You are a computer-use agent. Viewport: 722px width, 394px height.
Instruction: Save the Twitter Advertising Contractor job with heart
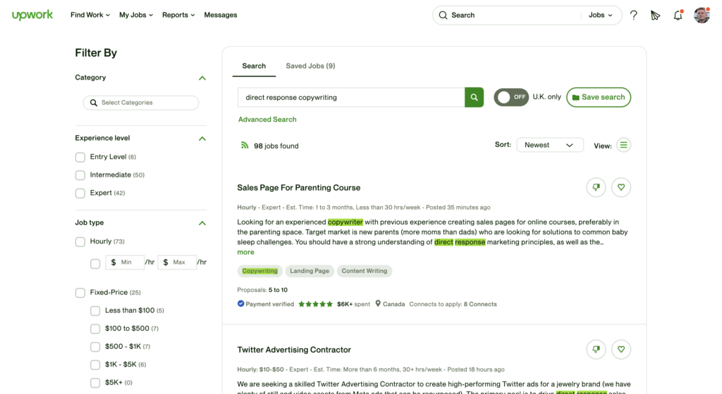(621, 349)
